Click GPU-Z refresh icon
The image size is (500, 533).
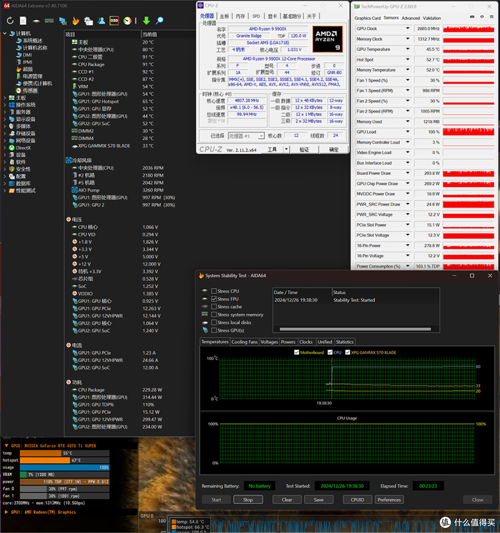point(482,17)
